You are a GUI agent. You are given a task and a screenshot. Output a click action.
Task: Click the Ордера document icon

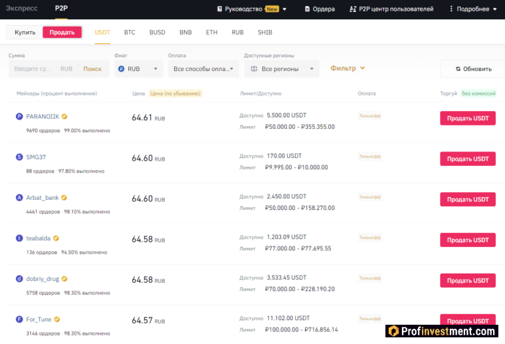[307, 9]
